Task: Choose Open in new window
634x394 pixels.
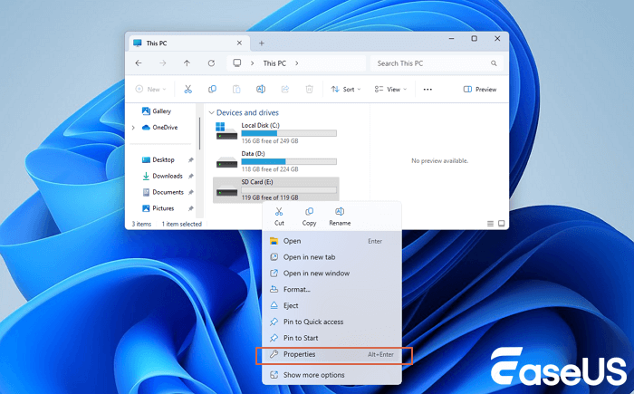Action: [331, 274]
